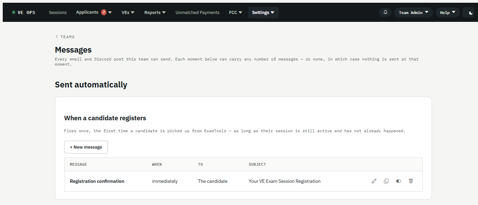Click the Messages page title
The image size is (478, 205).
[x=73, y=50]
